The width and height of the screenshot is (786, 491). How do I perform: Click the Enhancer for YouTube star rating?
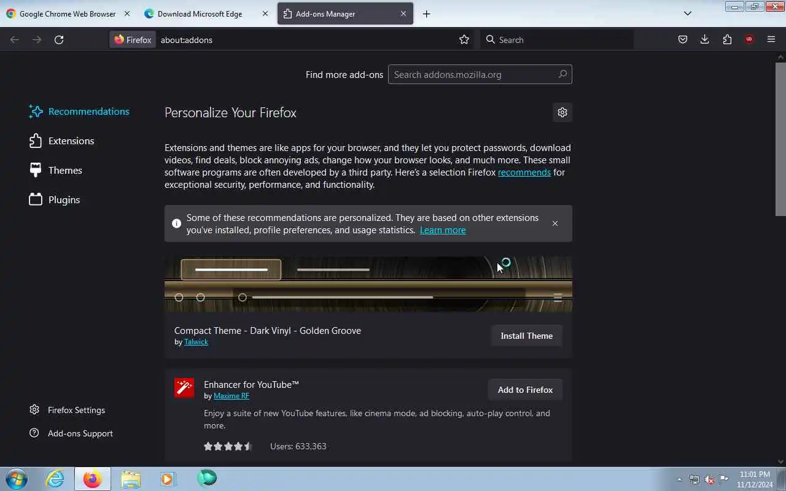pos(228,446)
